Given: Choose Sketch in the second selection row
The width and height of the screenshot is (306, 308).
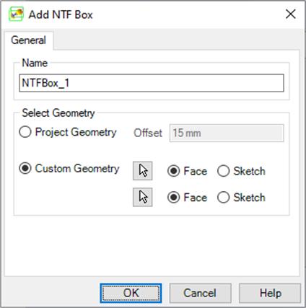Looking at the screenshot, I should coord(241,198).
